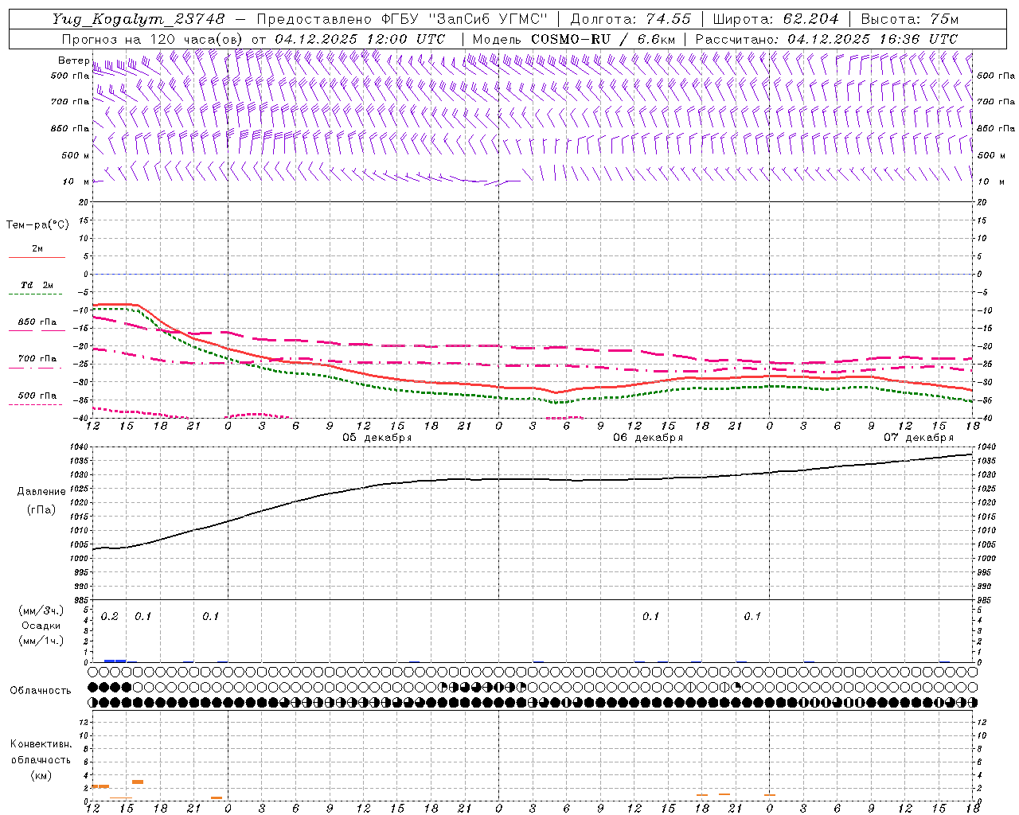Click the Ветер wind panel label
This screenshot has width=1019, height=815.
(73, 60)
